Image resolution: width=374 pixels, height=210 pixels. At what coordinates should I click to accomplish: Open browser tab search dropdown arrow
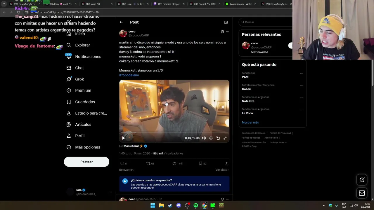4,4
